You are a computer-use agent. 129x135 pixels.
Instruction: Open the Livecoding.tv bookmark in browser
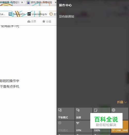[37, 14]
